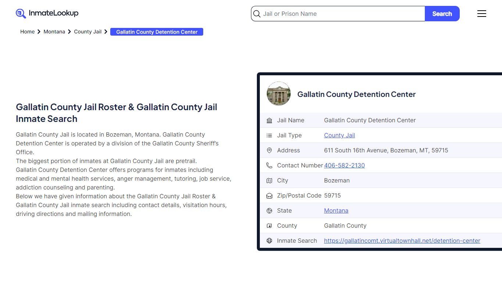Open the Montana state link in the table
This screenshot has height=282, width=502.
(x=336, y=211)
